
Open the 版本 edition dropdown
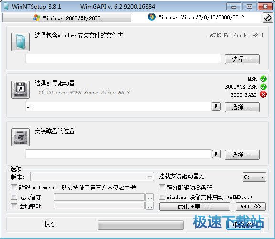pos(92,177)
